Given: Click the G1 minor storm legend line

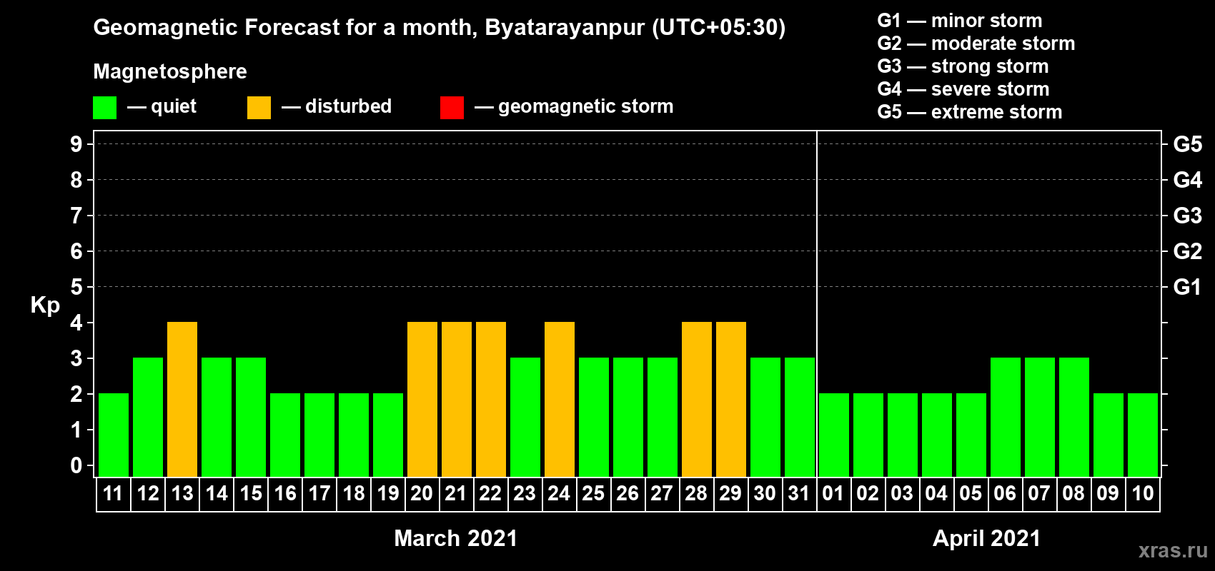Looking at the screenshot, I should pyautogui.click(x=960, y=21).
